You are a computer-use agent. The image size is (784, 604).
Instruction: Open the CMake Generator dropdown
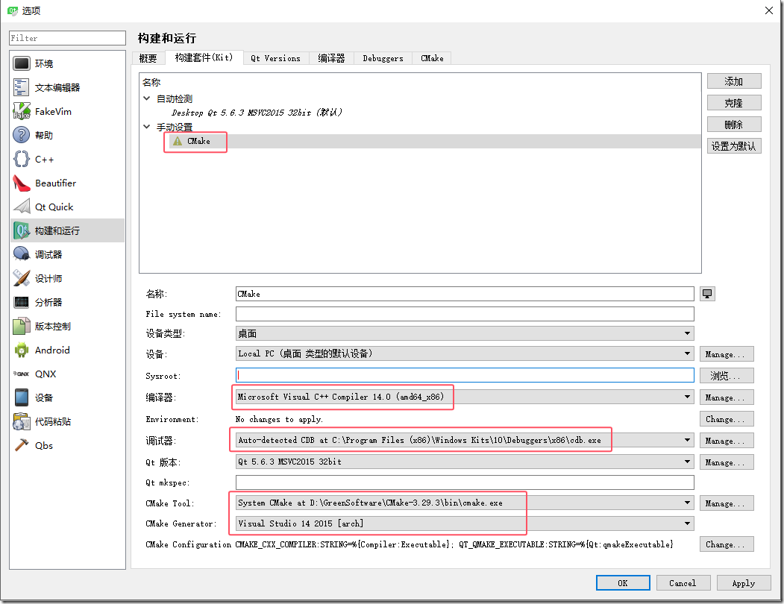pos(465,523)
